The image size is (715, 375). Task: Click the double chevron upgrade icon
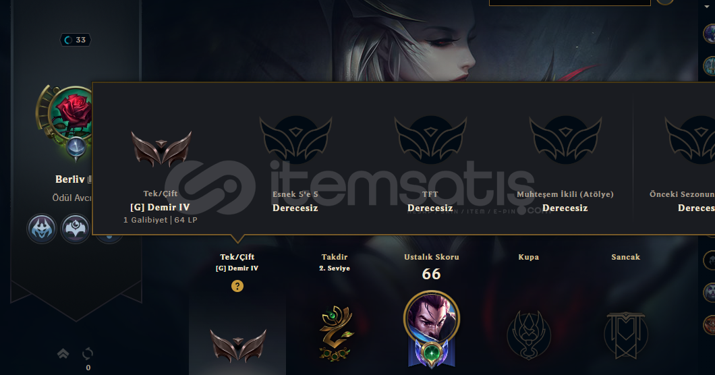click(x=63, y=353)
